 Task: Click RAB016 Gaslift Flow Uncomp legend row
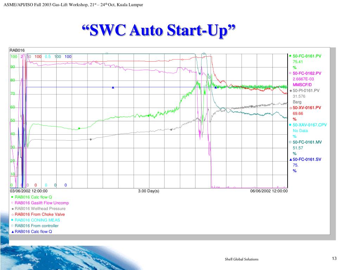pyautogui.click(x=40, y=203)
